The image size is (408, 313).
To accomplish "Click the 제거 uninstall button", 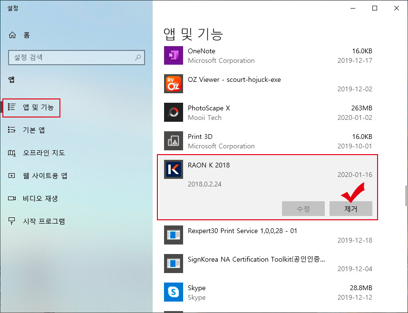I will 351,208.
